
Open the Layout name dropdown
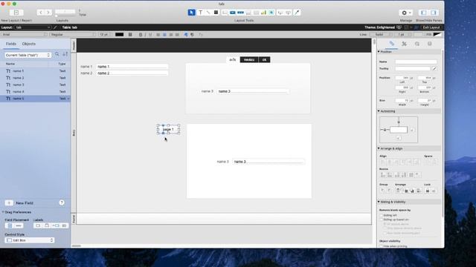(x=33, y=27)
